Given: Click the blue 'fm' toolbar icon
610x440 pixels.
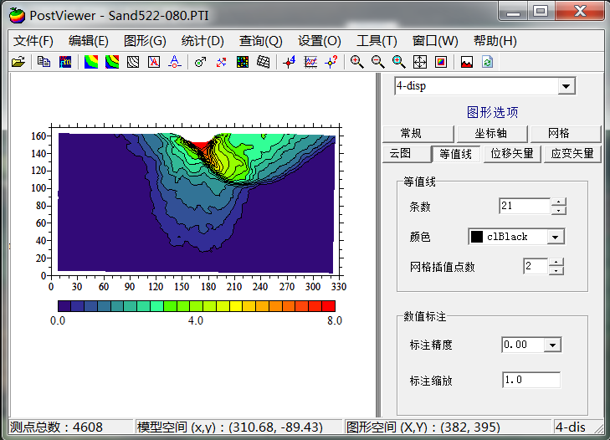Looking at the screenshot, I should pos(65,62).
